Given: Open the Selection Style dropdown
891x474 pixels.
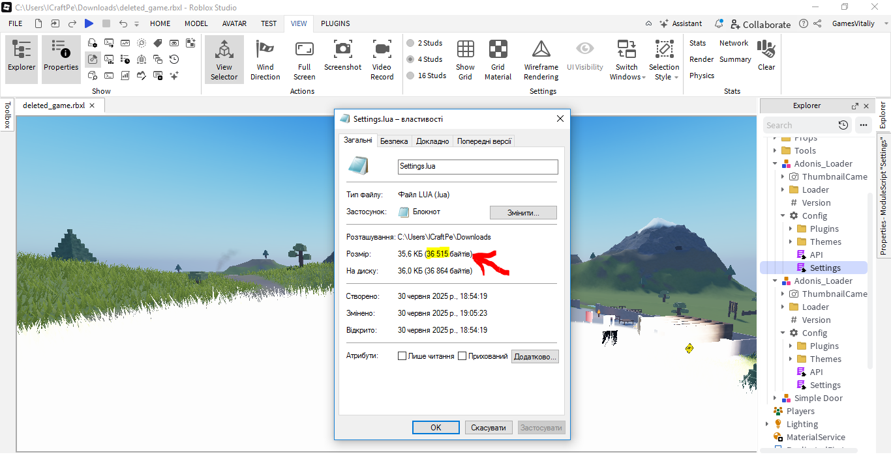Looking at the screenshot, I should tap(664, 59).
